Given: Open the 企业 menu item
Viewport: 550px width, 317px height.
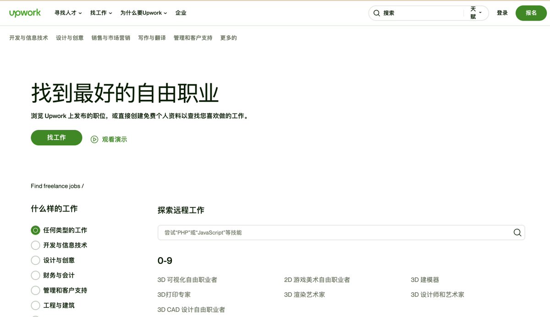Looking at the screenshot, I should [x=181, y=13].
